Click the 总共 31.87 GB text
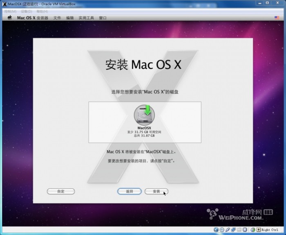This screenshot has width=286, height=235. point(144,136)
